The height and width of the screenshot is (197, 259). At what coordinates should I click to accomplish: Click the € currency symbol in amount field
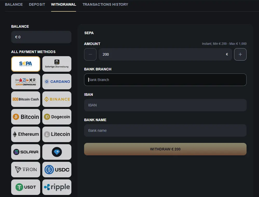(x=227, y=54)
